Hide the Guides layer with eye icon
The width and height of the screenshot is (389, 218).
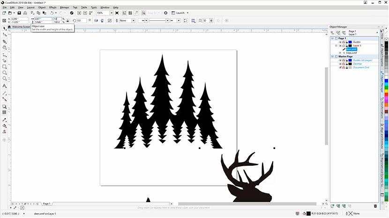(340, 42)
